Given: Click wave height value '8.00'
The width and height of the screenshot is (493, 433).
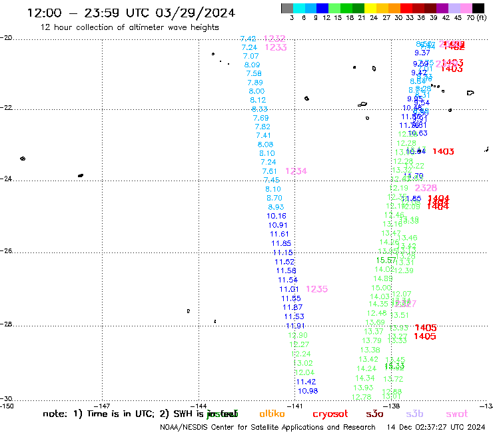Looking at the screenshot, I should [x=256, y=91].
